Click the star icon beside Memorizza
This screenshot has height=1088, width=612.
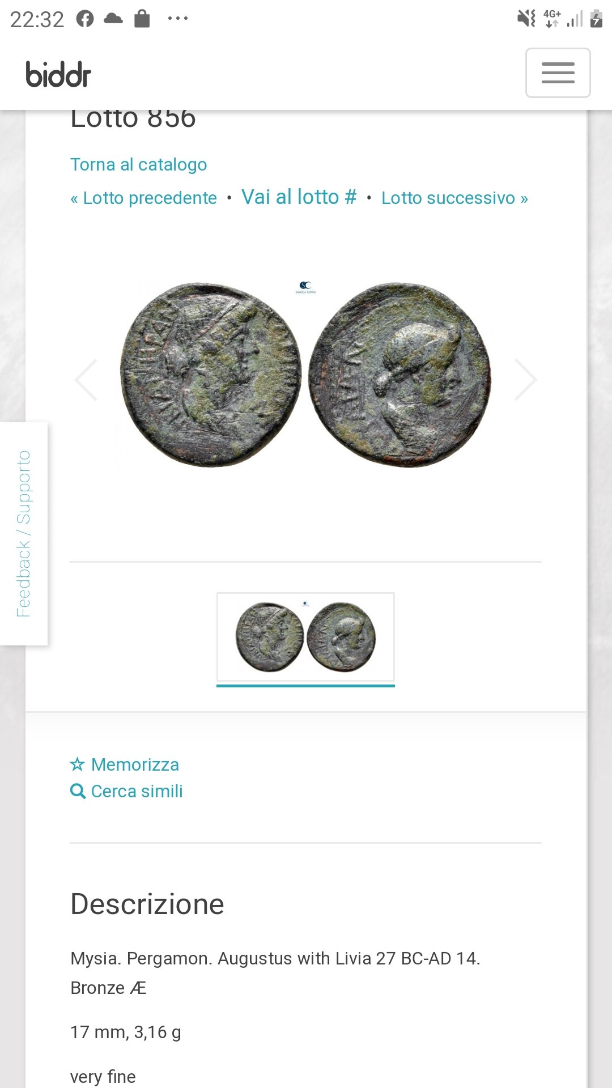tap(77, 764)
